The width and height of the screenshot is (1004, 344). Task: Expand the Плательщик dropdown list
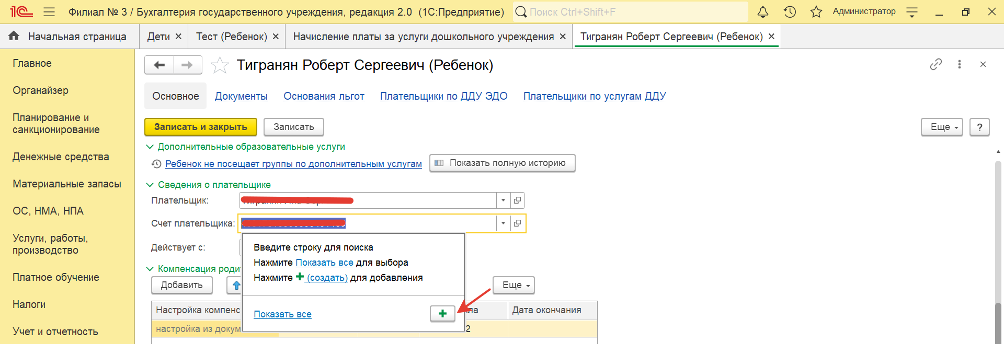pos(503,200)
